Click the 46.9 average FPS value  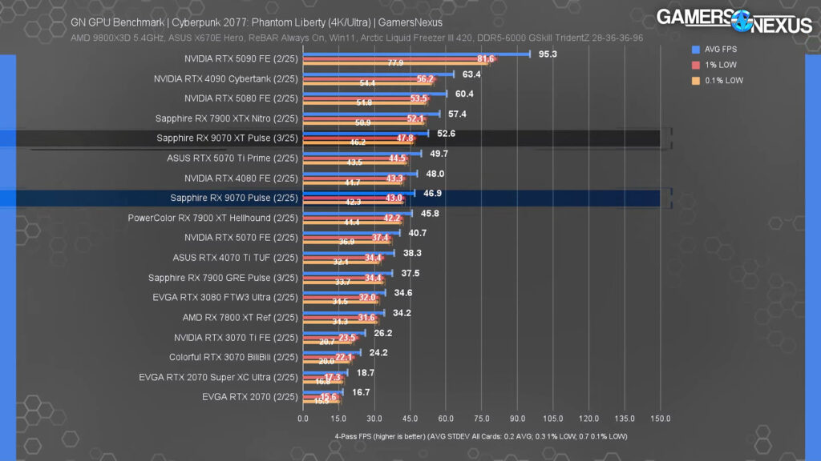432,193
